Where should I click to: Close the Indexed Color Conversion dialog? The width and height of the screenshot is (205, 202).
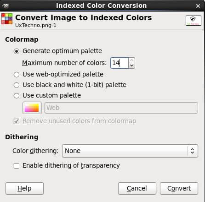198,6
